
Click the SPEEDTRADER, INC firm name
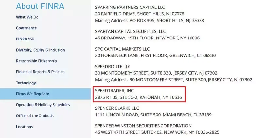coord(115,91)
